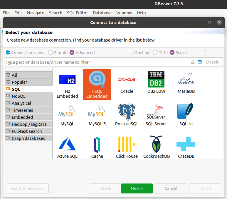Choose the MySQL driver (not MySQL 5)
This screenshot has width=227, height=199.
click(67, 116)
